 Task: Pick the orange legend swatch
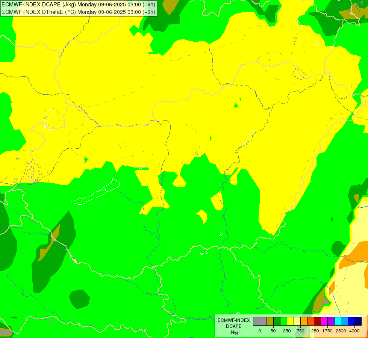click(304, 321)
